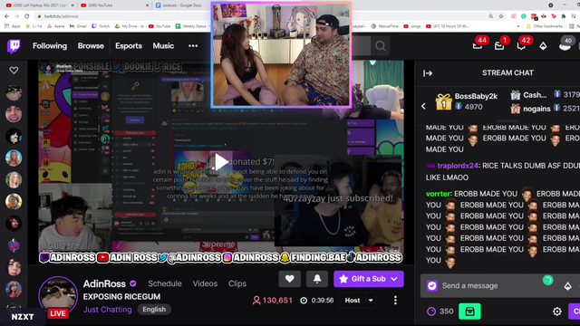Open the Music page
The height and width of the screenshot is (326, 580).
[x=163, y=46]
